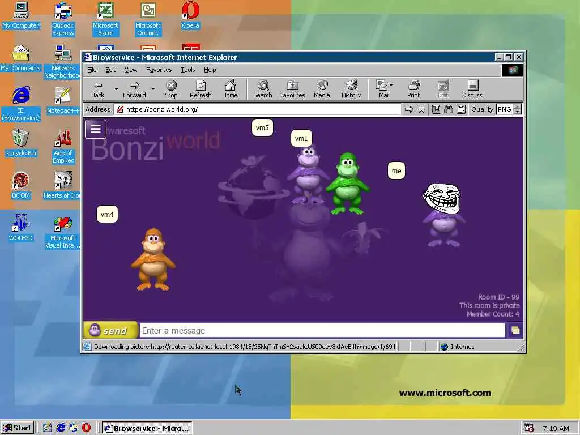Open the Edit menu

[110, 70]
